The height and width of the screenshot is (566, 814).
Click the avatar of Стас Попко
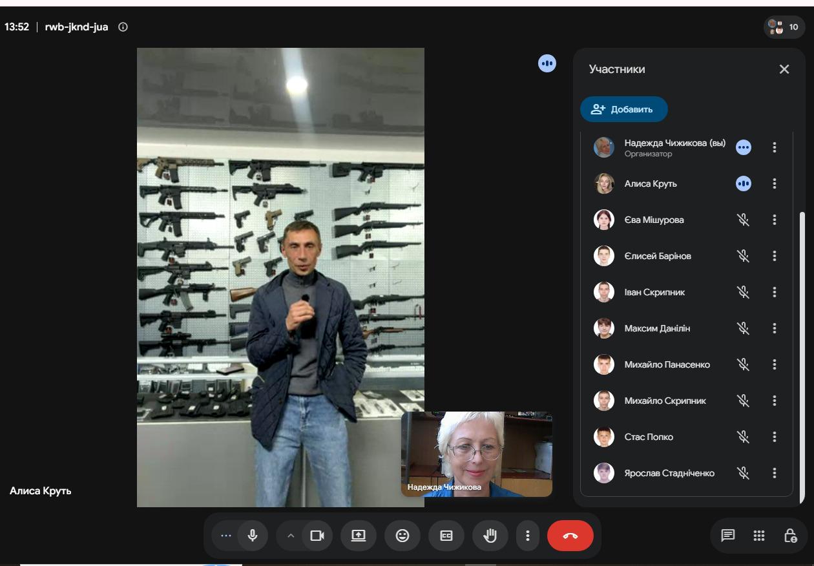pyautogui.click(x=604, y=437)
